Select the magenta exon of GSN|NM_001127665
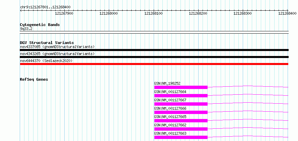This screenshot has height=141, width=298. pyautogui.click(x=181, y=121)
